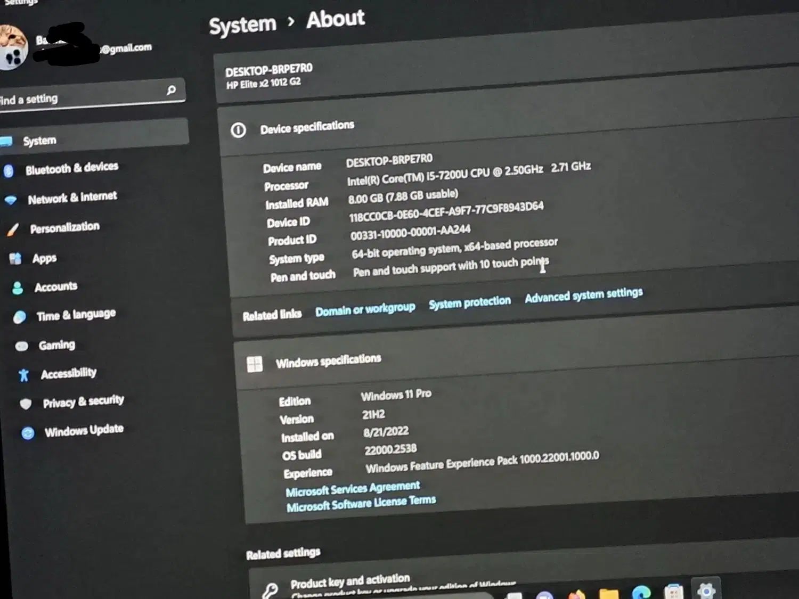This screenshot has width=799, height=599.
Task: Open File Explorer folder in taskbar
Action: click(608, 593)
